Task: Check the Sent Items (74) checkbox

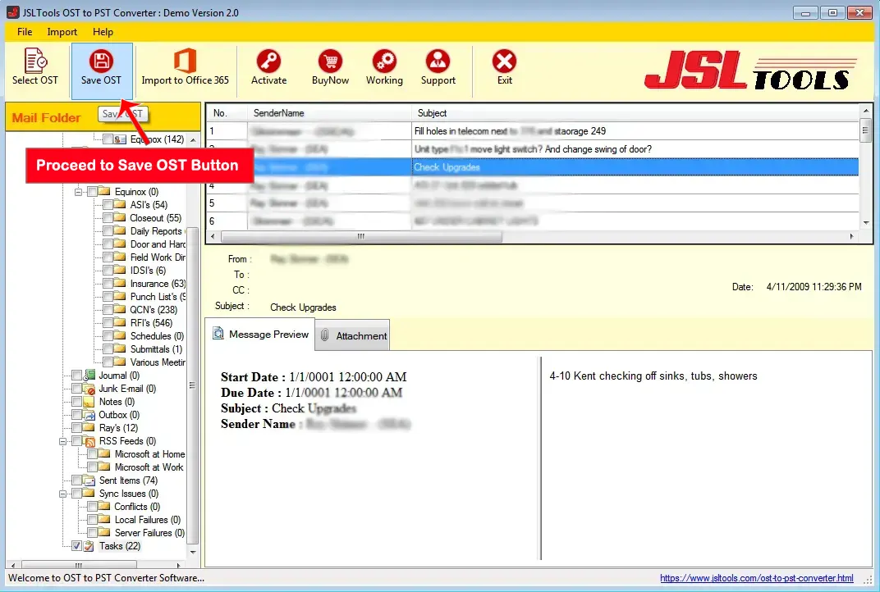Action: coord(76,480)
